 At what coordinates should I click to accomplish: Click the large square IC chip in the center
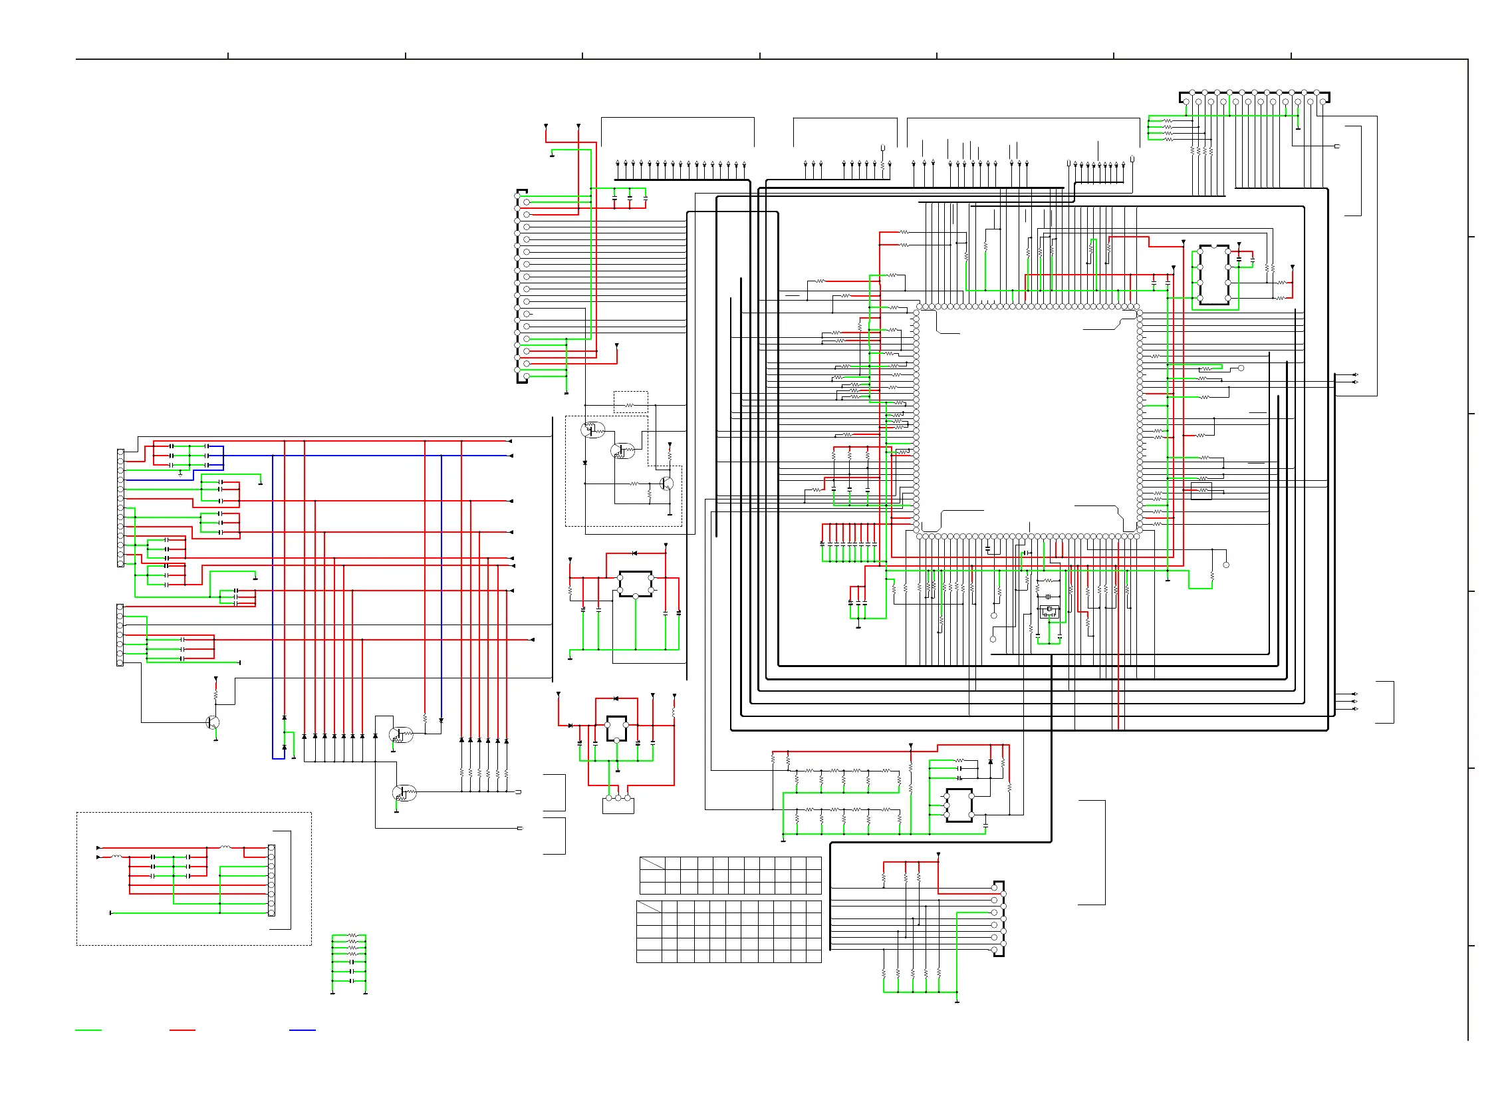click(1029, 422)
